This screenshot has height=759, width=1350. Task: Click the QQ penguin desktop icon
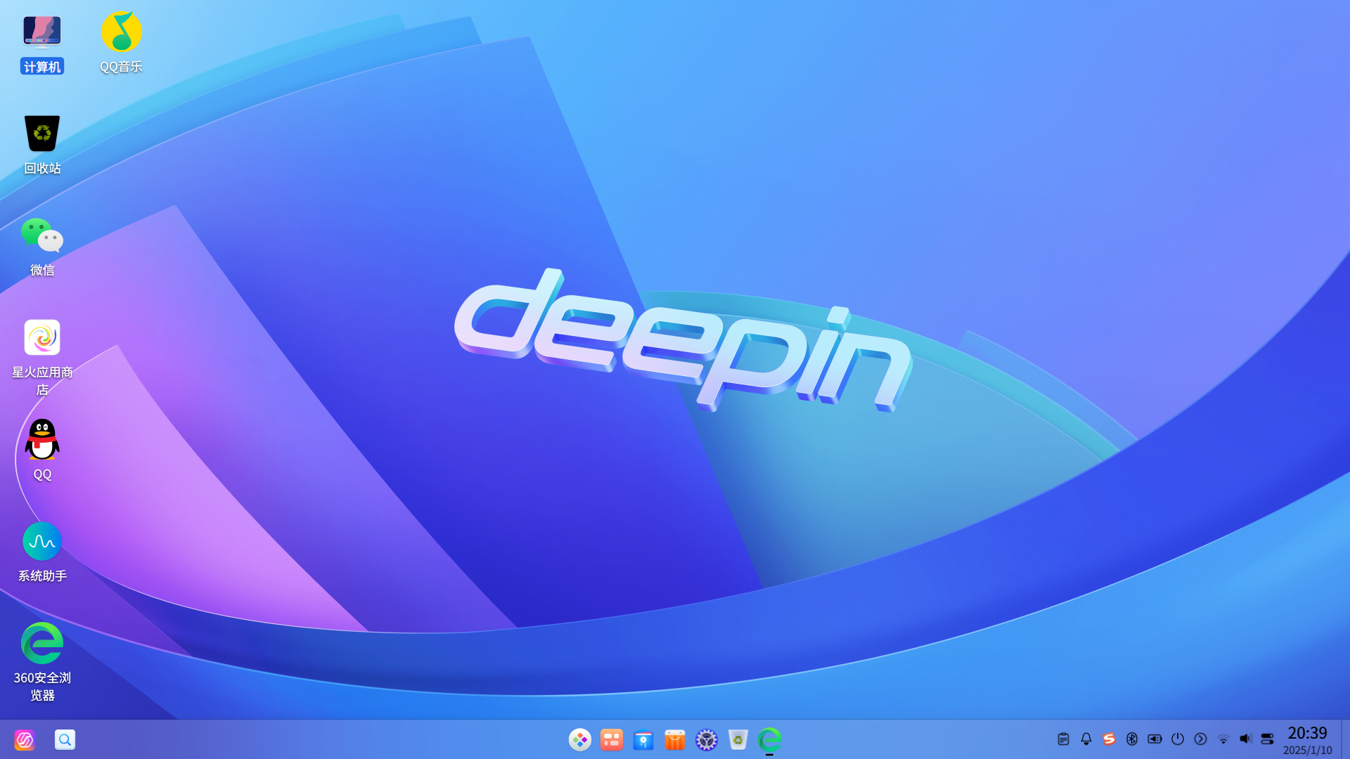tap(42, 450)
